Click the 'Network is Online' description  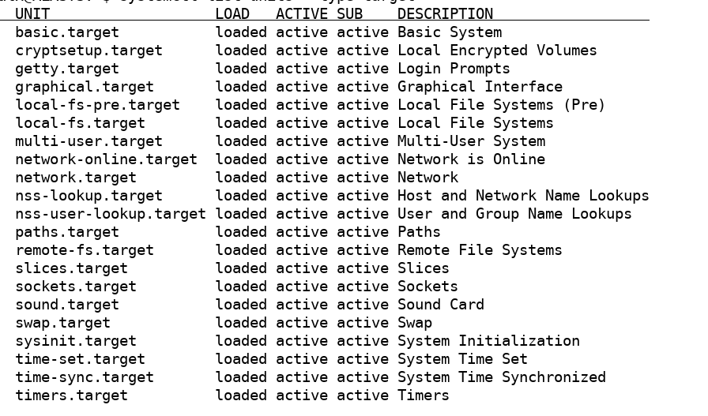(471, 159)
